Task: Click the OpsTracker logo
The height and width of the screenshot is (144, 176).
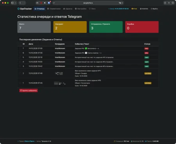Action: point(25,9)
